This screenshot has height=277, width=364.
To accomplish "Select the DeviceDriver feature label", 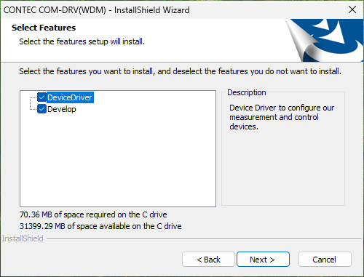I will click(70, 97).
